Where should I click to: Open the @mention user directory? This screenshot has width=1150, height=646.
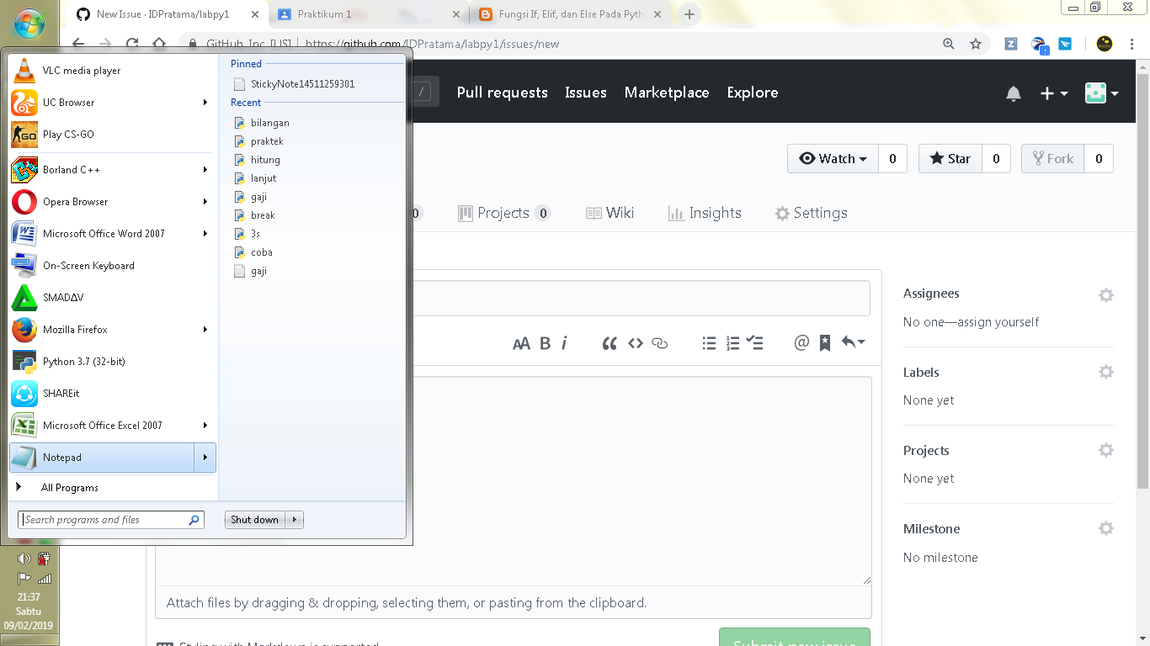[x=801, y=342]
